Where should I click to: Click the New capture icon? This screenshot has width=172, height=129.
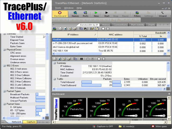pos(96,14)
